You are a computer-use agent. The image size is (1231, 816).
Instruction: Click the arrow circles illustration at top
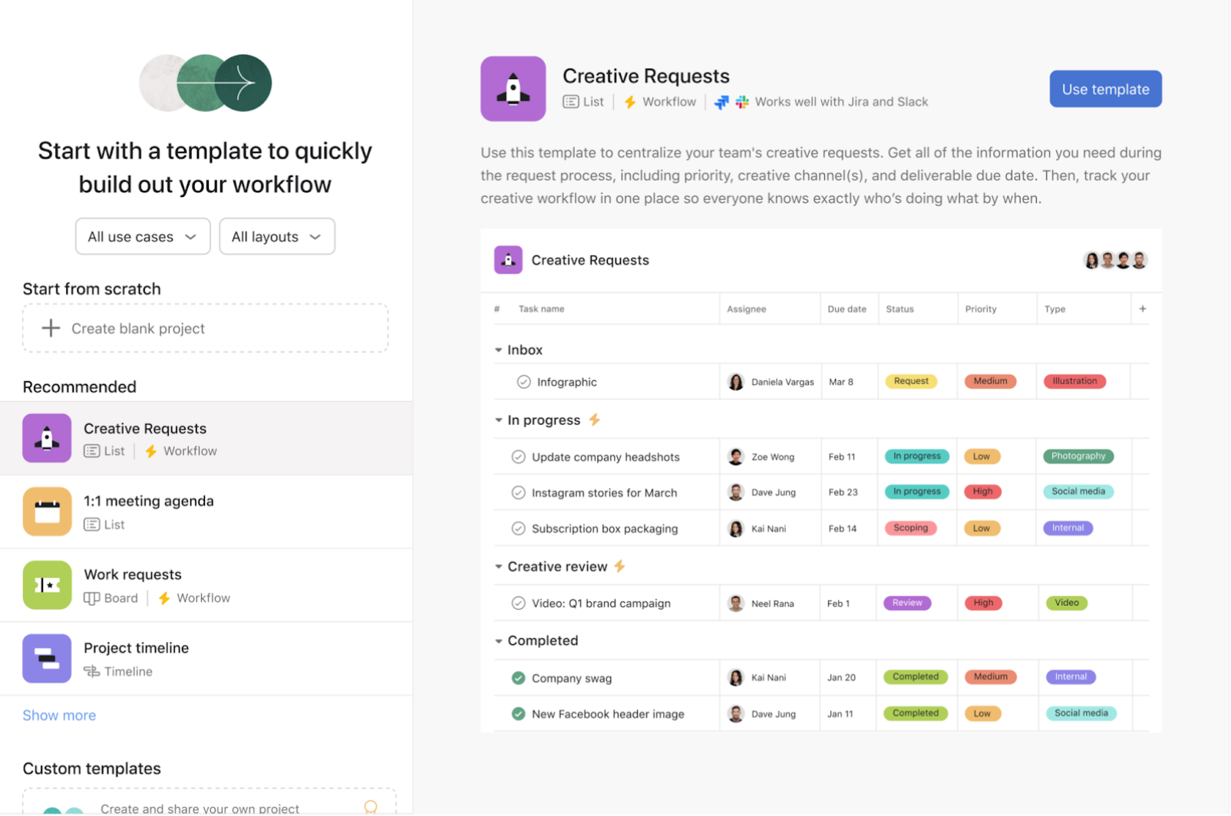click(x=206, y=83)
